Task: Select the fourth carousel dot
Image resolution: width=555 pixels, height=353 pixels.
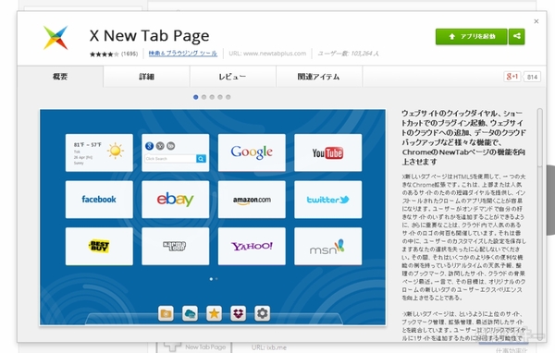Action: tap(220, 97)
